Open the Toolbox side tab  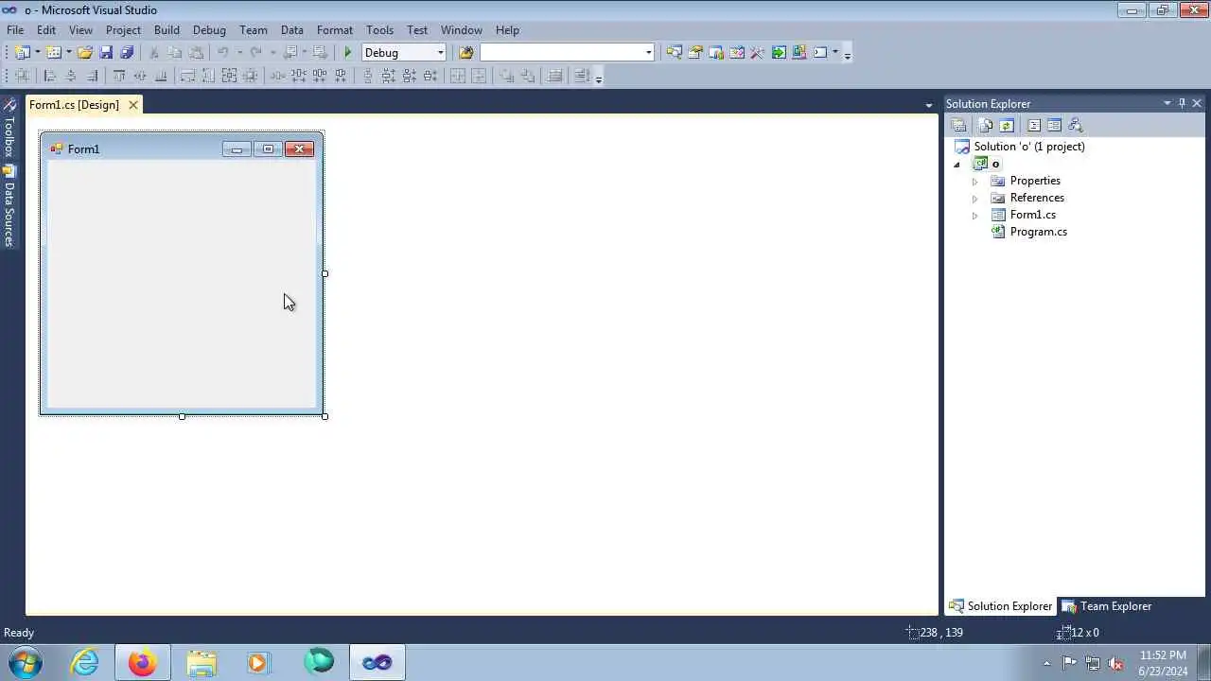click(x=9, y=129)
